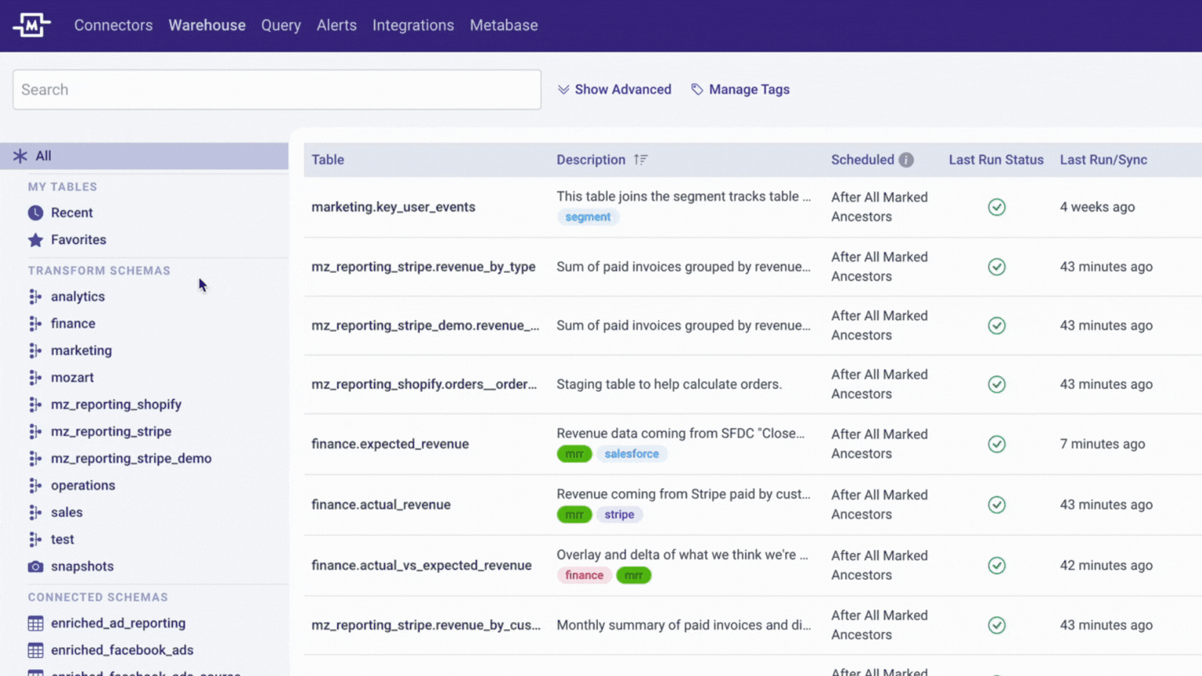The width and height of the screenshot is (1202, 676).
Task: Sort by the Last Run Status header
Action: pyautogui.click(x=996, y=160)
